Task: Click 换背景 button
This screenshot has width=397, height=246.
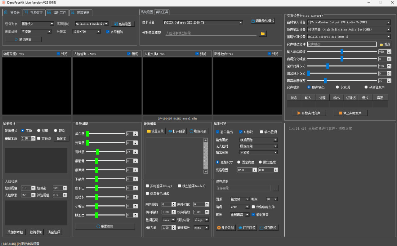Action: point(61,138)
